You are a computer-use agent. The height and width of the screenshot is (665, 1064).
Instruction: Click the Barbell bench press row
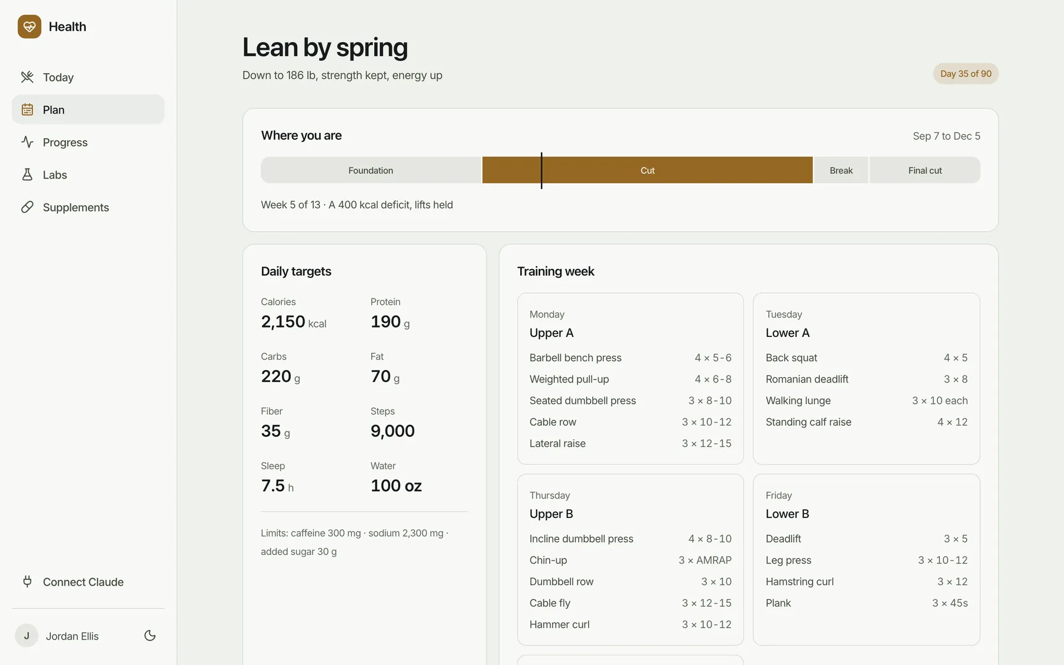coord(630,358)
